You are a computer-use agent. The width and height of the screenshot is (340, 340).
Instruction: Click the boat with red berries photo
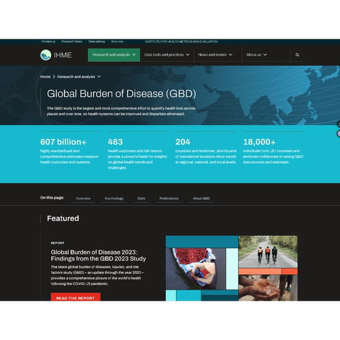[196, 269]
